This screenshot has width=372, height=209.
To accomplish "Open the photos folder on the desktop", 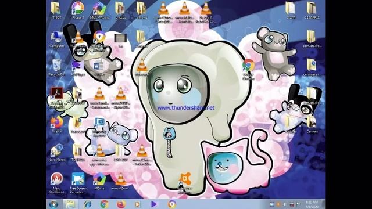I will click(120, 10).
